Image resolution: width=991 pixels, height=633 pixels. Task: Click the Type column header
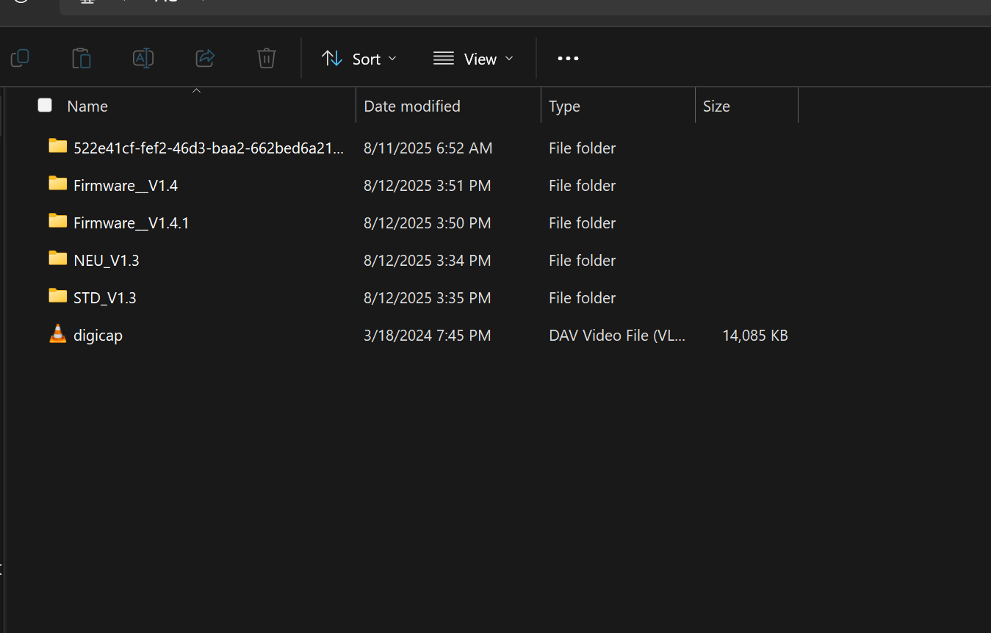tap(564, 106)
